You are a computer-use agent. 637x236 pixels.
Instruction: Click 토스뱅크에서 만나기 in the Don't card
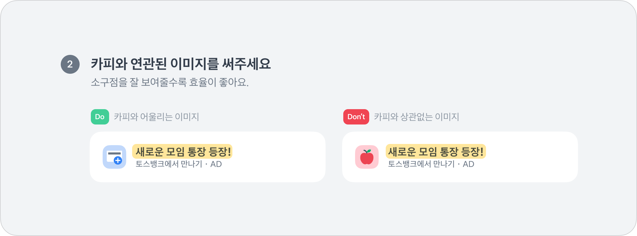pos(421,164)
